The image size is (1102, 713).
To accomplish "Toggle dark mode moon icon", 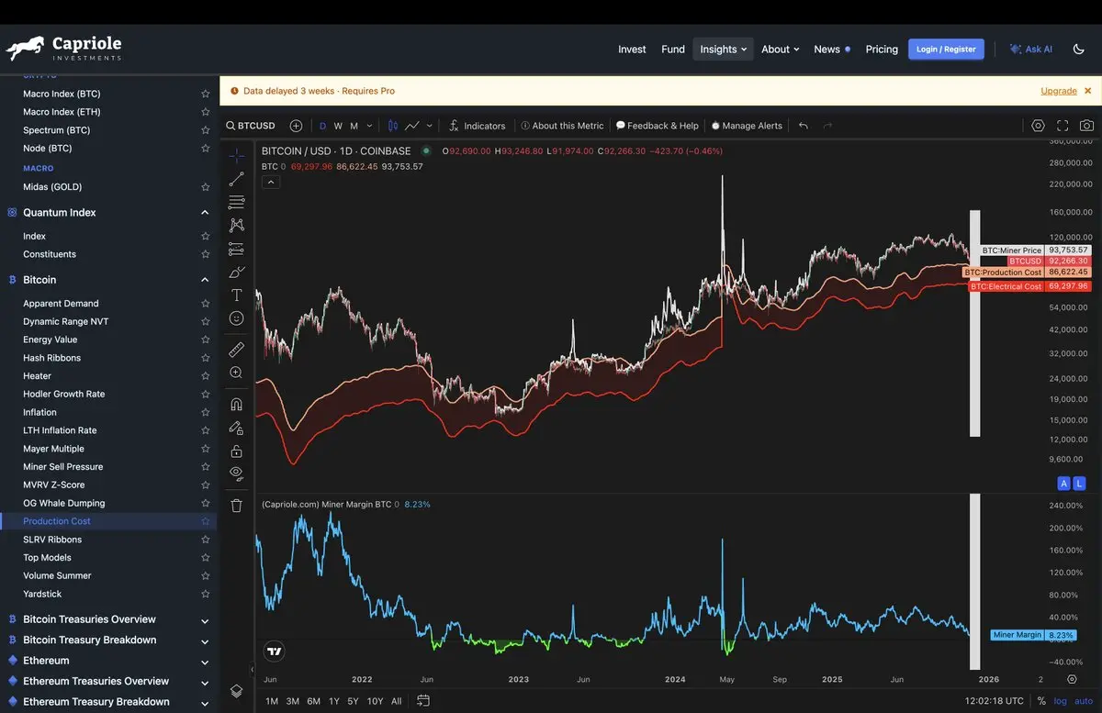I will tap(1079, 50).
